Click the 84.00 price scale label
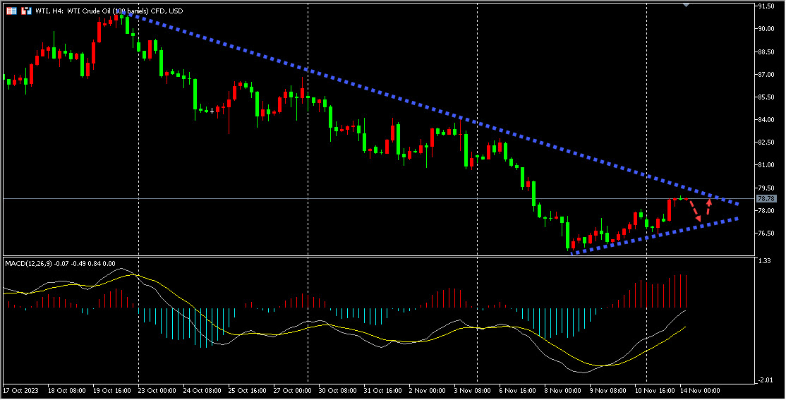Image resolution: width=786 pixels, height=400 pixels. tap(766, 120)
